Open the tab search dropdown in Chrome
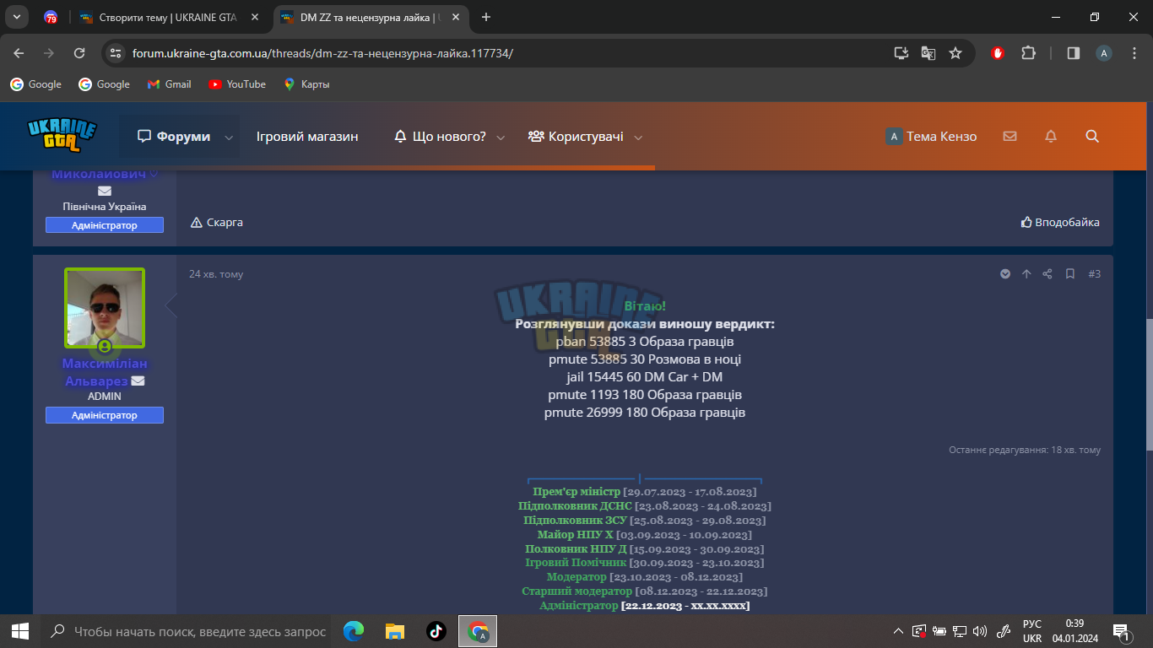The width and height of the screenshot is (1153, 648). pyautogui.click(x=16, y=17)
